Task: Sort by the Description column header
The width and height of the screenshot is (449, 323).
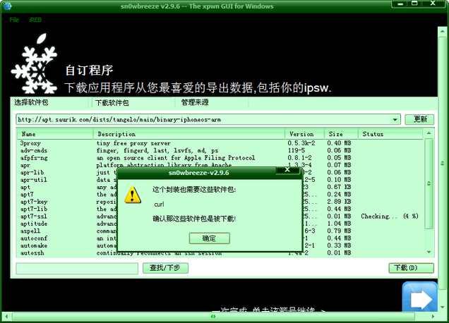Action: (189, 134)
